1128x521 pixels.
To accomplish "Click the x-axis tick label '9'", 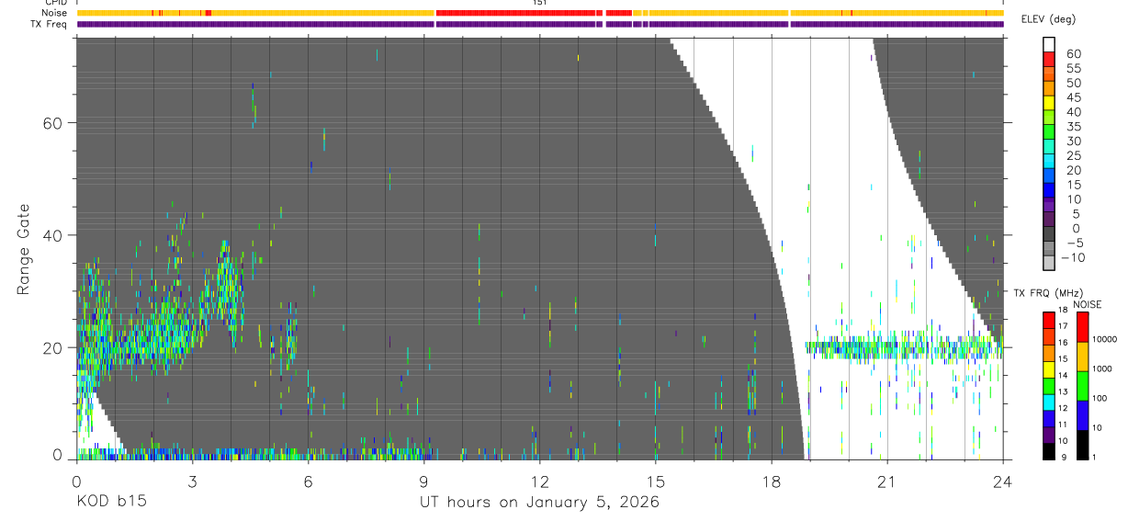I will [x=423, y=481].
